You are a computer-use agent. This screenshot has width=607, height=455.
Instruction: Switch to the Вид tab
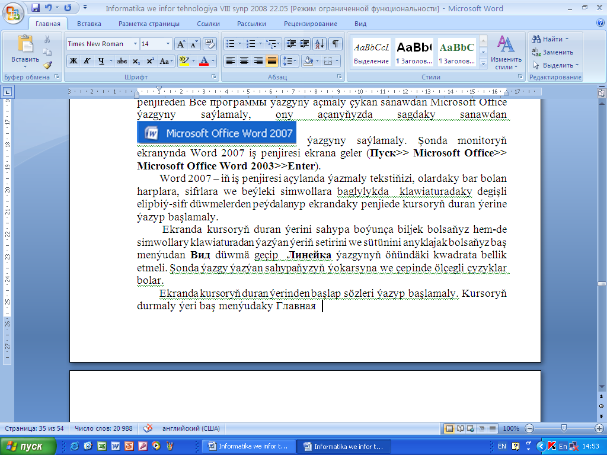[x=360, y=24]
